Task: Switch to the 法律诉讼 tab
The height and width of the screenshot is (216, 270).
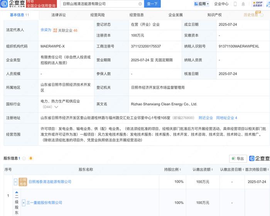Action: (59, 15)
